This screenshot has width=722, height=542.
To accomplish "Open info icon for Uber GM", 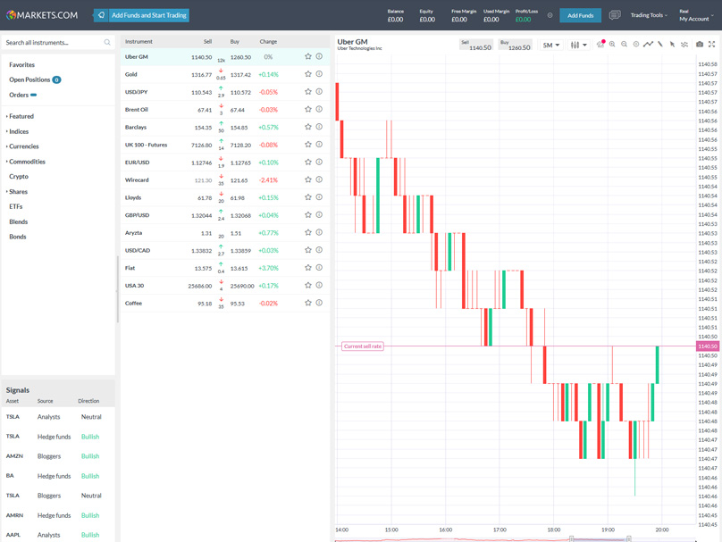I will click(319, 56).
